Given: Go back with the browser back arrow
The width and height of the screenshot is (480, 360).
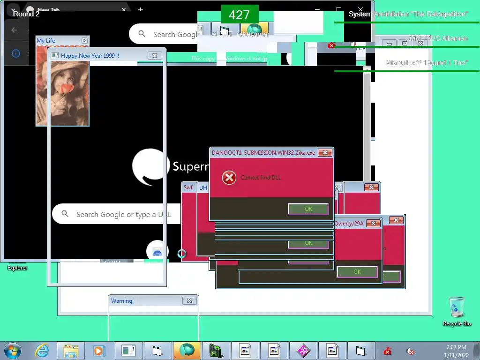Looking at the screenshot, I should point(14,30).
